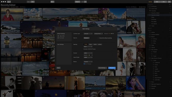Click the blue Process button

pos(112,68)
